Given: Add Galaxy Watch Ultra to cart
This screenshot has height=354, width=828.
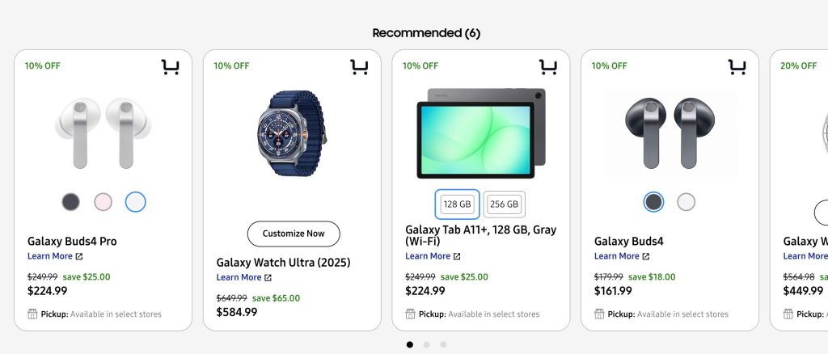Looking at the screenshot, I should pyautogui.click(x=359, y=67).
